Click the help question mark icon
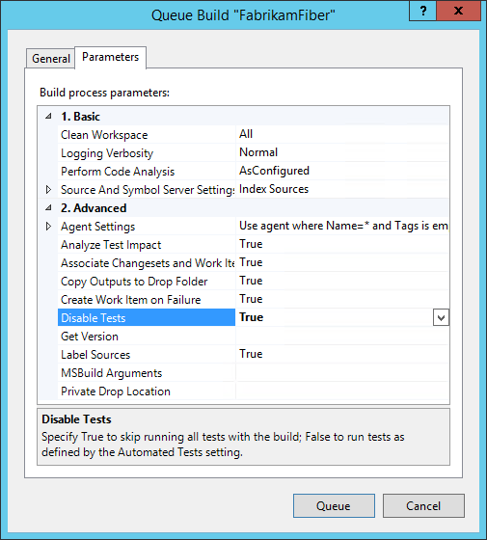The image size is (487, 540). [x=423, y=11]
